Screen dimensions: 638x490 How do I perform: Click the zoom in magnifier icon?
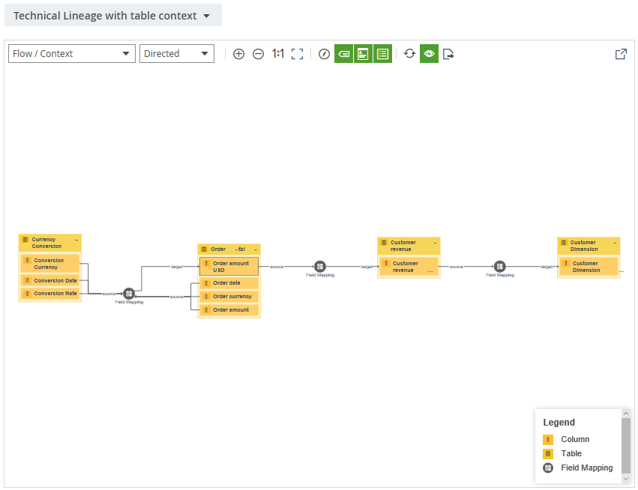(x=238, y=54)
